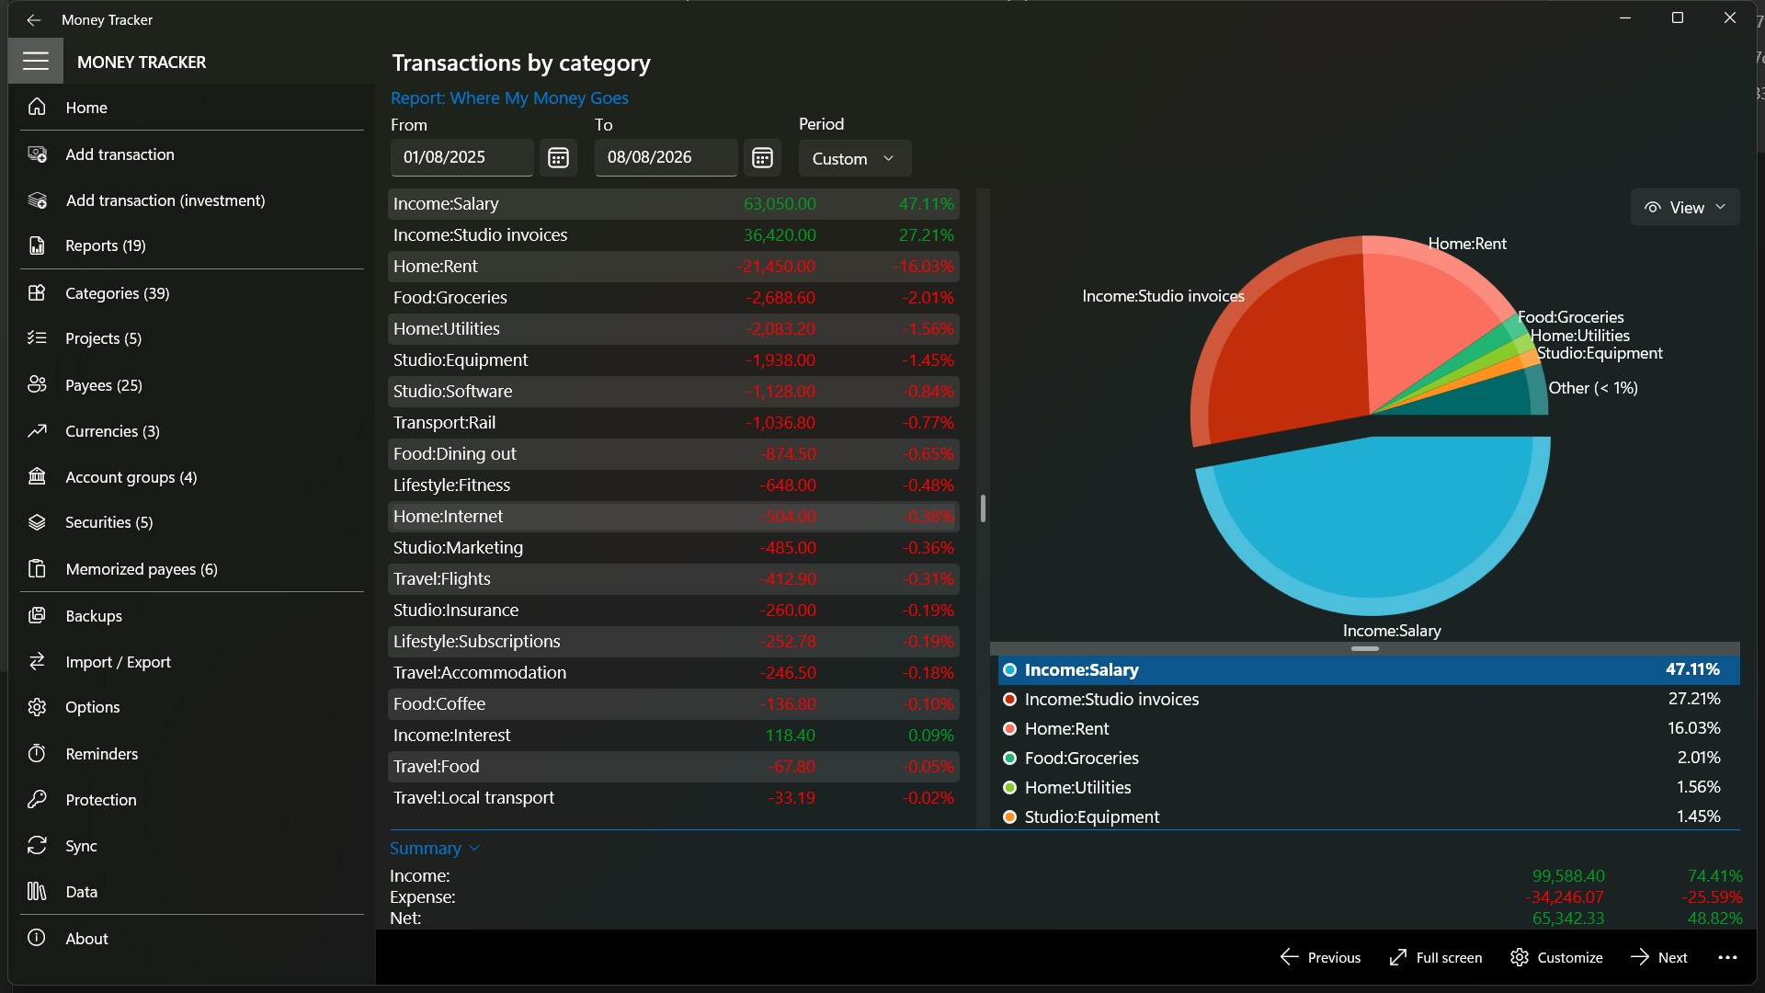1765x993 pixels.
Task: Open the more options ellipsis menu
Action: click(1727, 957)
